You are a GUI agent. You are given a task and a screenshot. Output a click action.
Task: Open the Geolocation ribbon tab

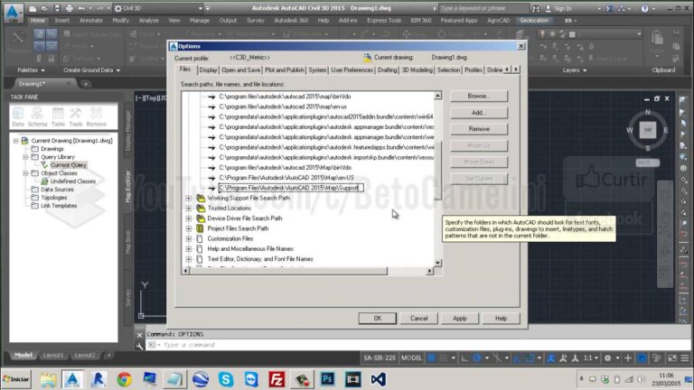tap(534, 21)
